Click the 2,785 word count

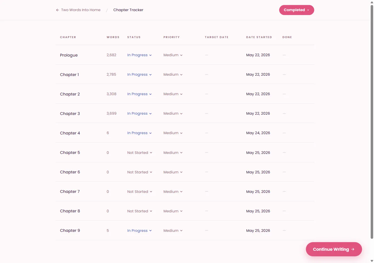tap(111, 75)
